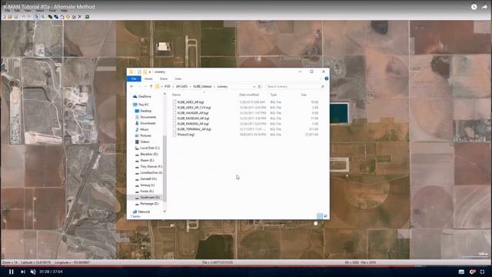Screen dimensions: 492x277
Task: Open Frodo (K:) drive
Action: (x=147, y=192)
